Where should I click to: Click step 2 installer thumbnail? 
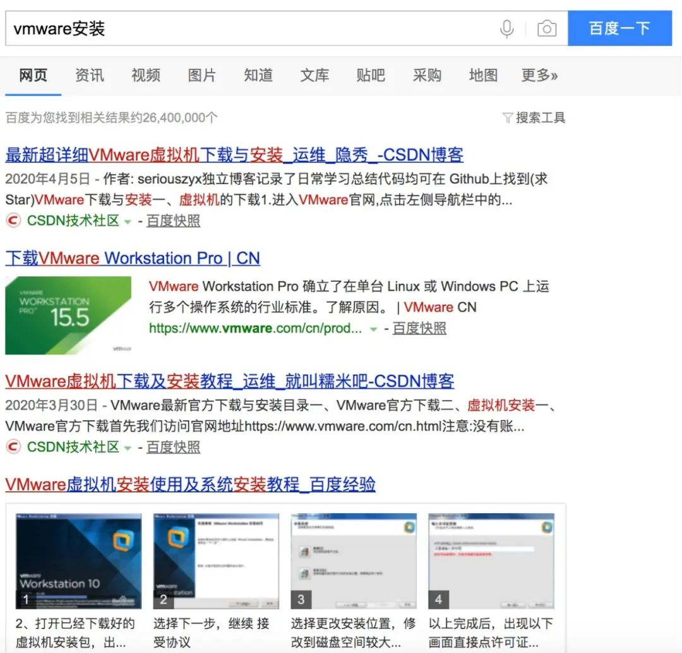point(216,561)
